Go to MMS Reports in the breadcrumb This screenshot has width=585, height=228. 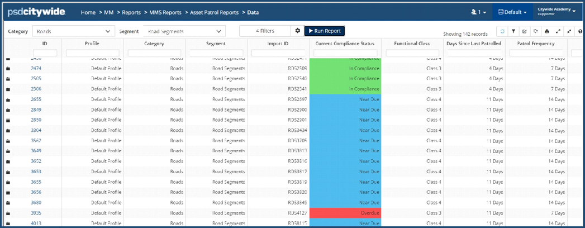165,12
